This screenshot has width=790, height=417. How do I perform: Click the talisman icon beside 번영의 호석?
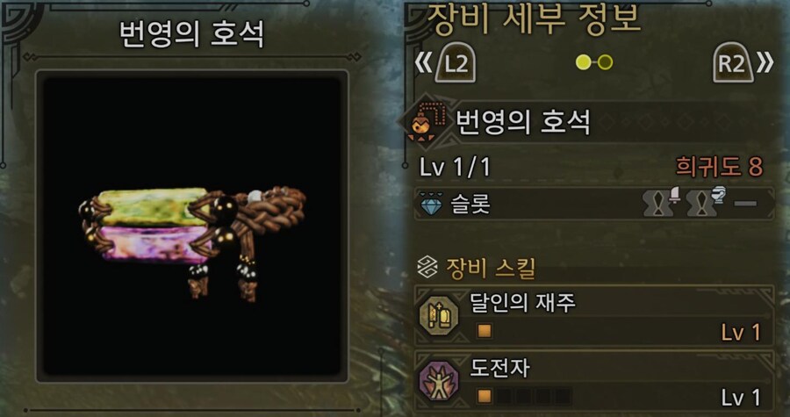coord(423,122)
